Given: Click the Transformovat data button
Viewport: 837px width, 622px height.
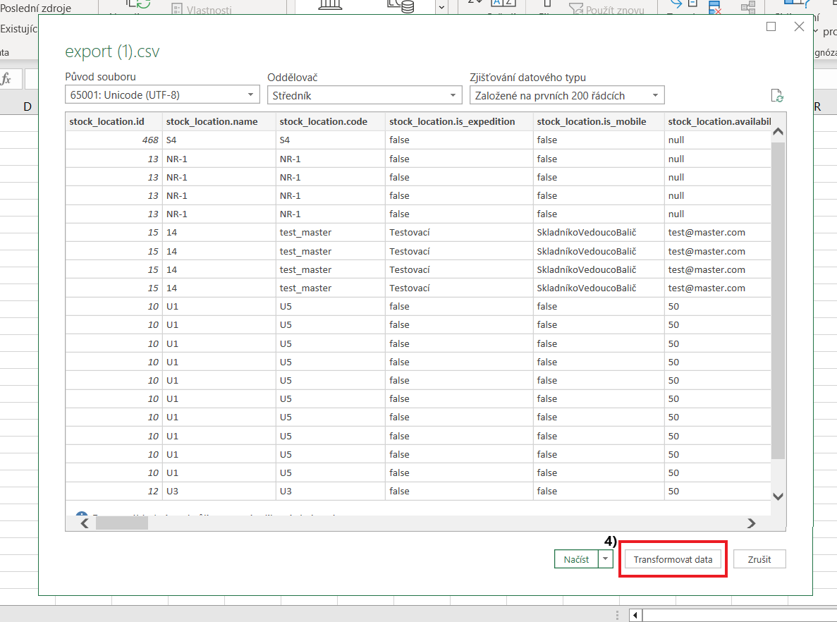Looking at the screenshot, I should [x=673, y=559].
